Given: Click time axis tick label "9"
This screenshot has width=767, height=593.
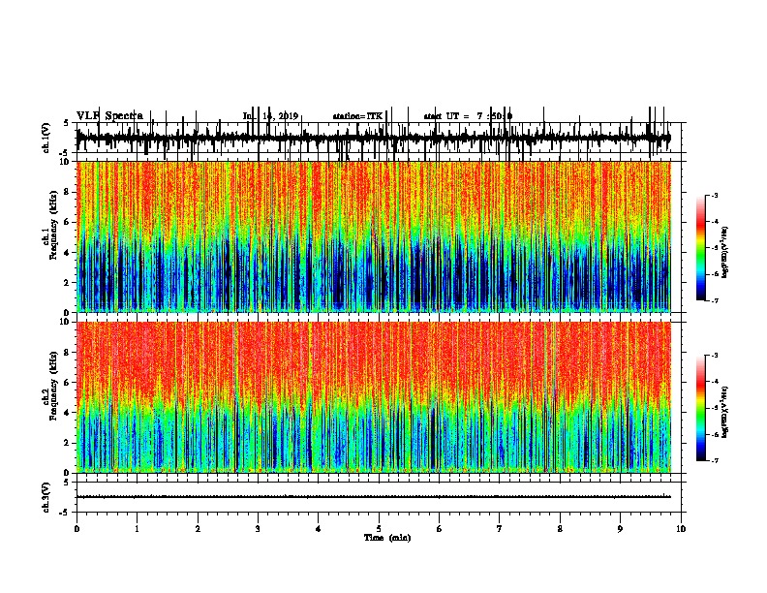Looking at the screenshot, I should (620, 529).
